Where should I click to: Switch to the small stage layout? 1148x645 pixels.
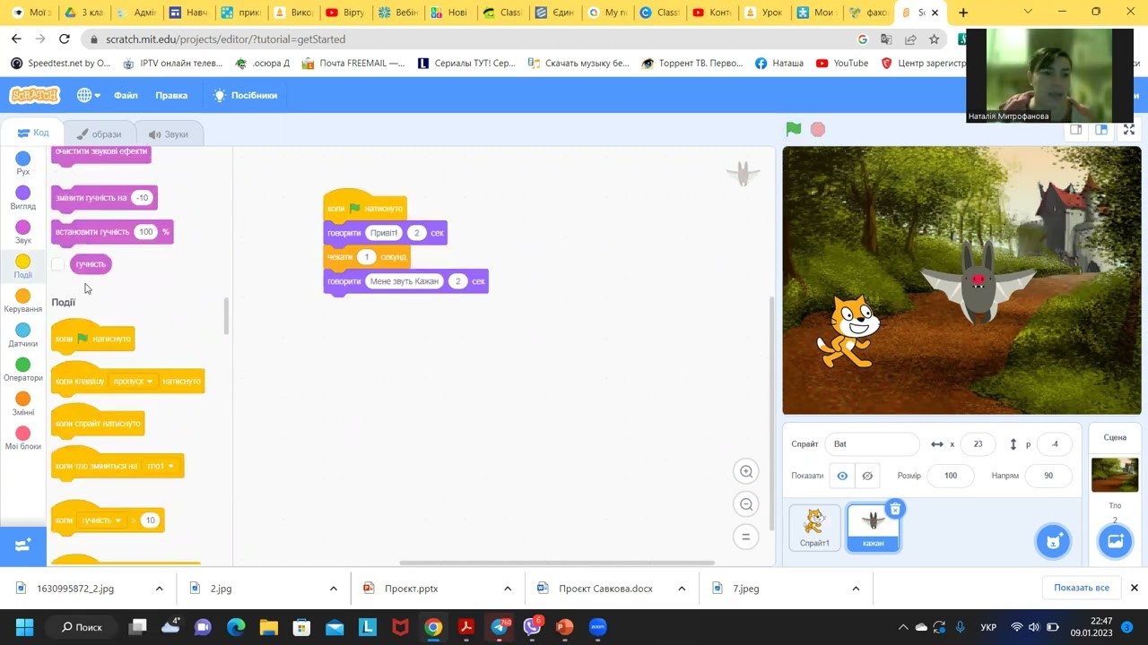coord(1075,130)
